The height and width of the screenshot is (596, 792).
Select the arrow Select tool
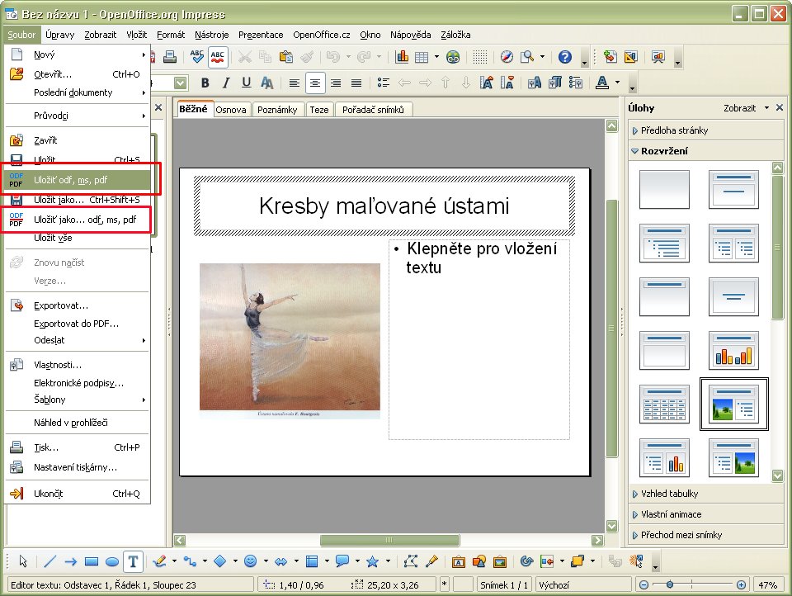tap(23, 561)
